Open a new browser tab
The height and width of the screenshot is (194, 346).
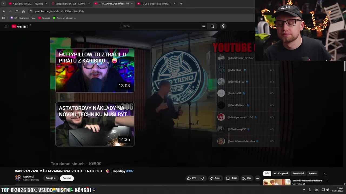(x=181, y=4)
